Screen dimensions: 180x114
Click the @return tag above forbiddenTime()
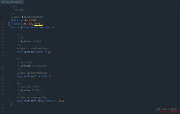26,91
